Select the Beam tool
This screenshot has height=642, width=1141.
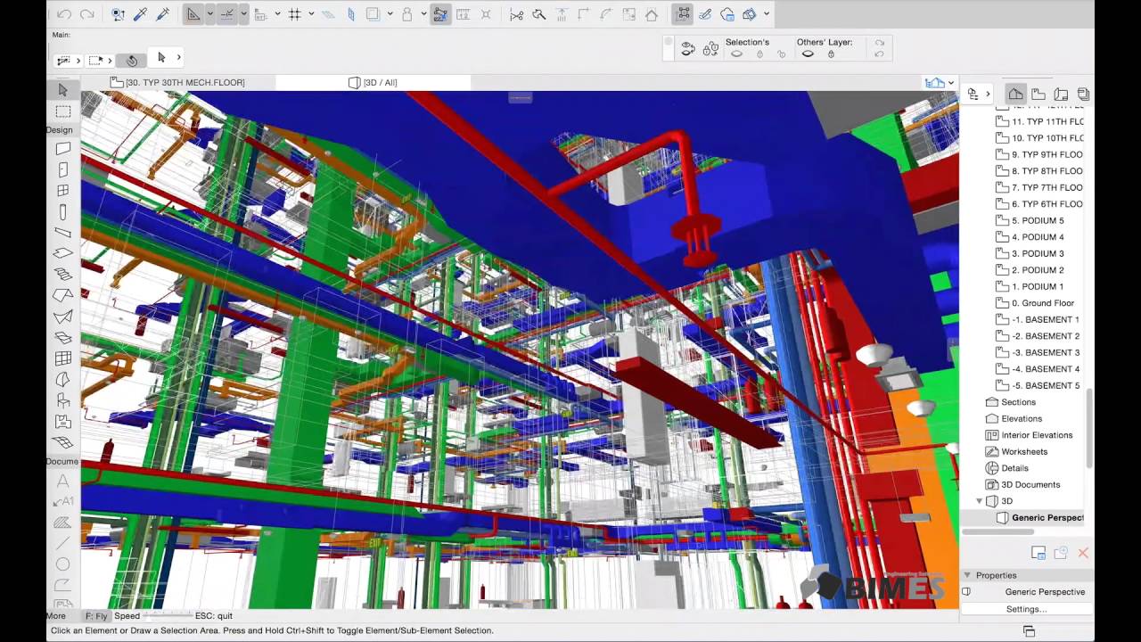click(62, 233)
